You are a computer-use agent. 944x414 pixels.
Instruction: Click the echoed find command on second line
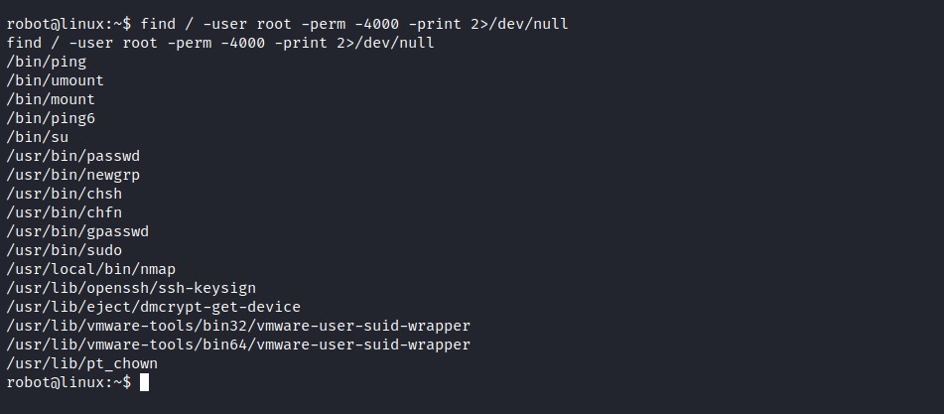pos(219,43)
